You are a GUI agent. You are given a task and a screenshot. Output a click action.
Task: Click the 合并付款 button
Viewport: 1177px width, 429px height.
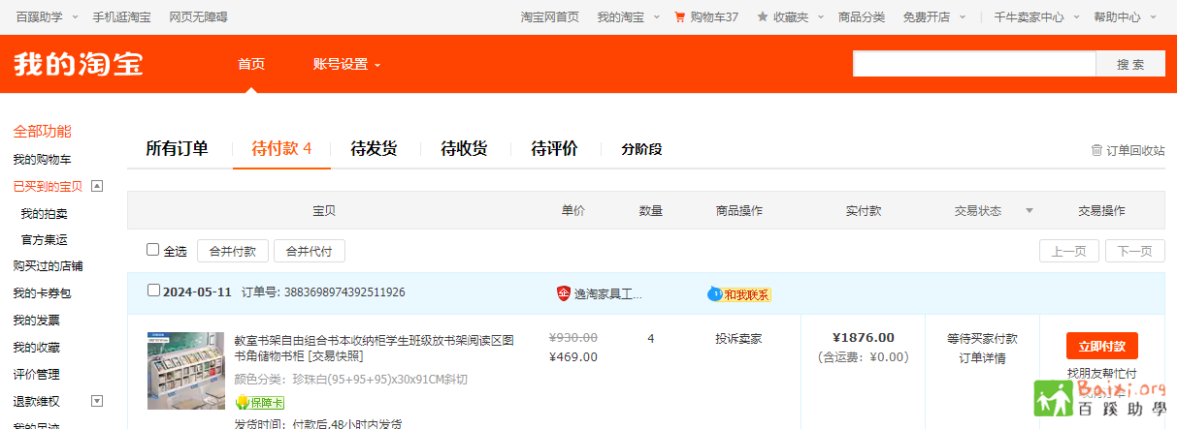tap(233, 251)
